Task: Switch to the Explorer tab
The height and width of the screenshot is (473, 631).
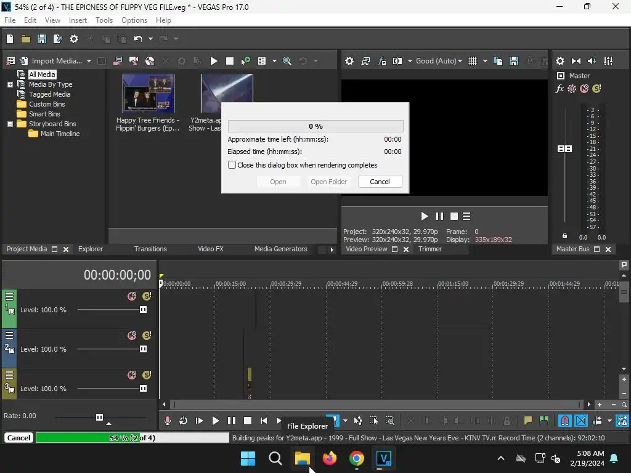Action: tap(91, 249)
